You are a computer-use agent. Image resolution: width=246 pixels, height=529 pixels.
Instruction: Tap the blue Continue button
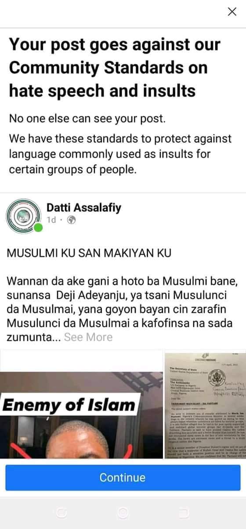pos(123,477)
